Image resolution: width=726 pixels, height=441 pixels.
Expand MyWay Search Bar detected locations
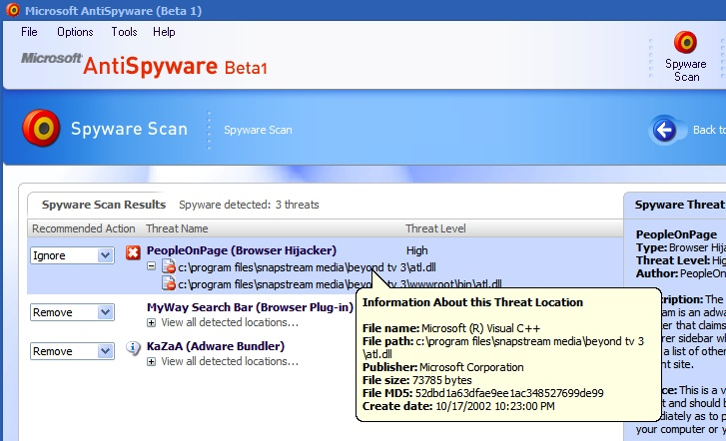pos(151,322)
